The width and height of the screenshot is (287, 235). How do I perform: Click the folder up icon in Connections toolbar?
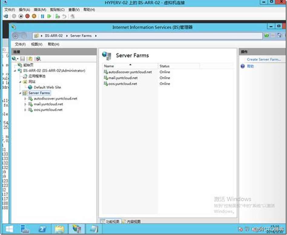coord(30,59)
